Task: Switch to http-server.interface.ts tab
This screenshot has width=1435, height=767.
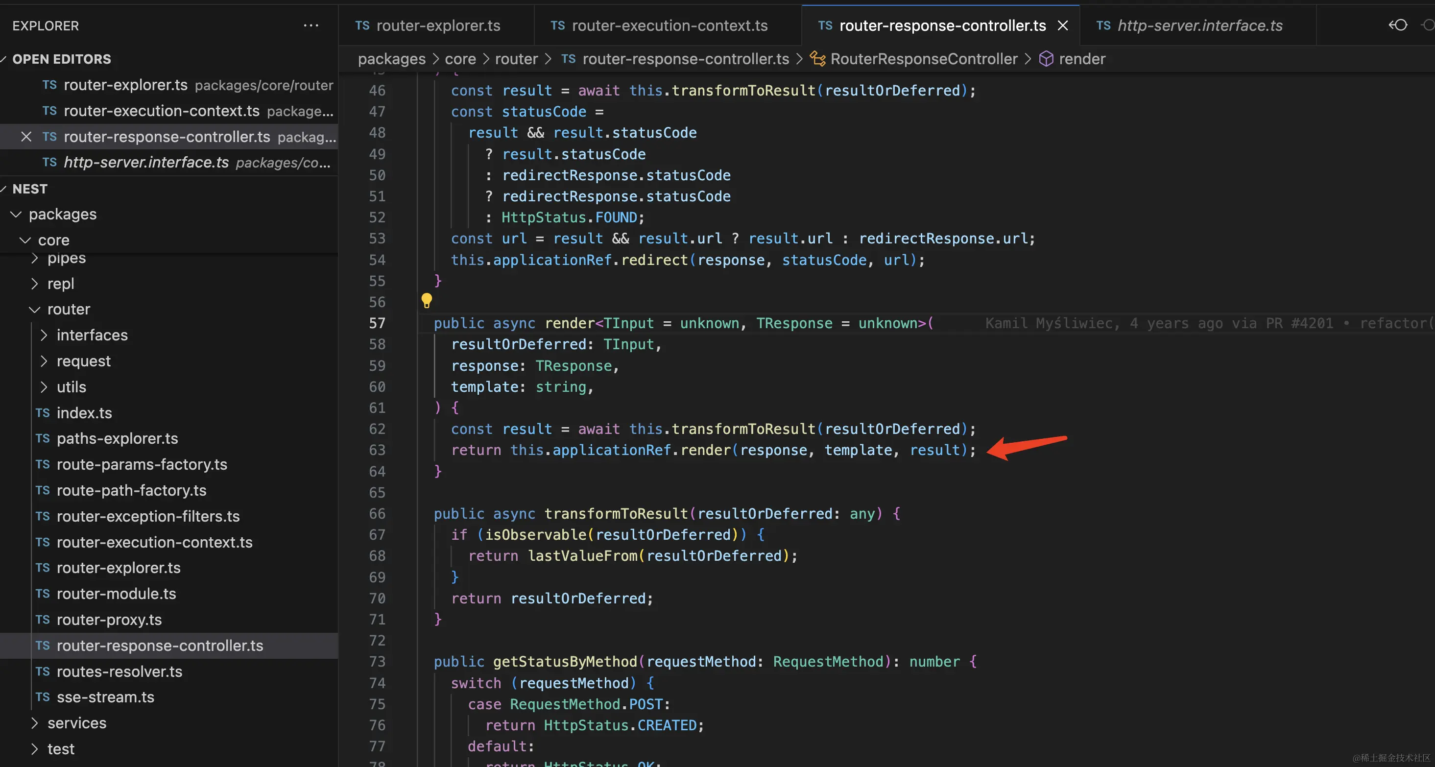Action: tap(1199, 25)
